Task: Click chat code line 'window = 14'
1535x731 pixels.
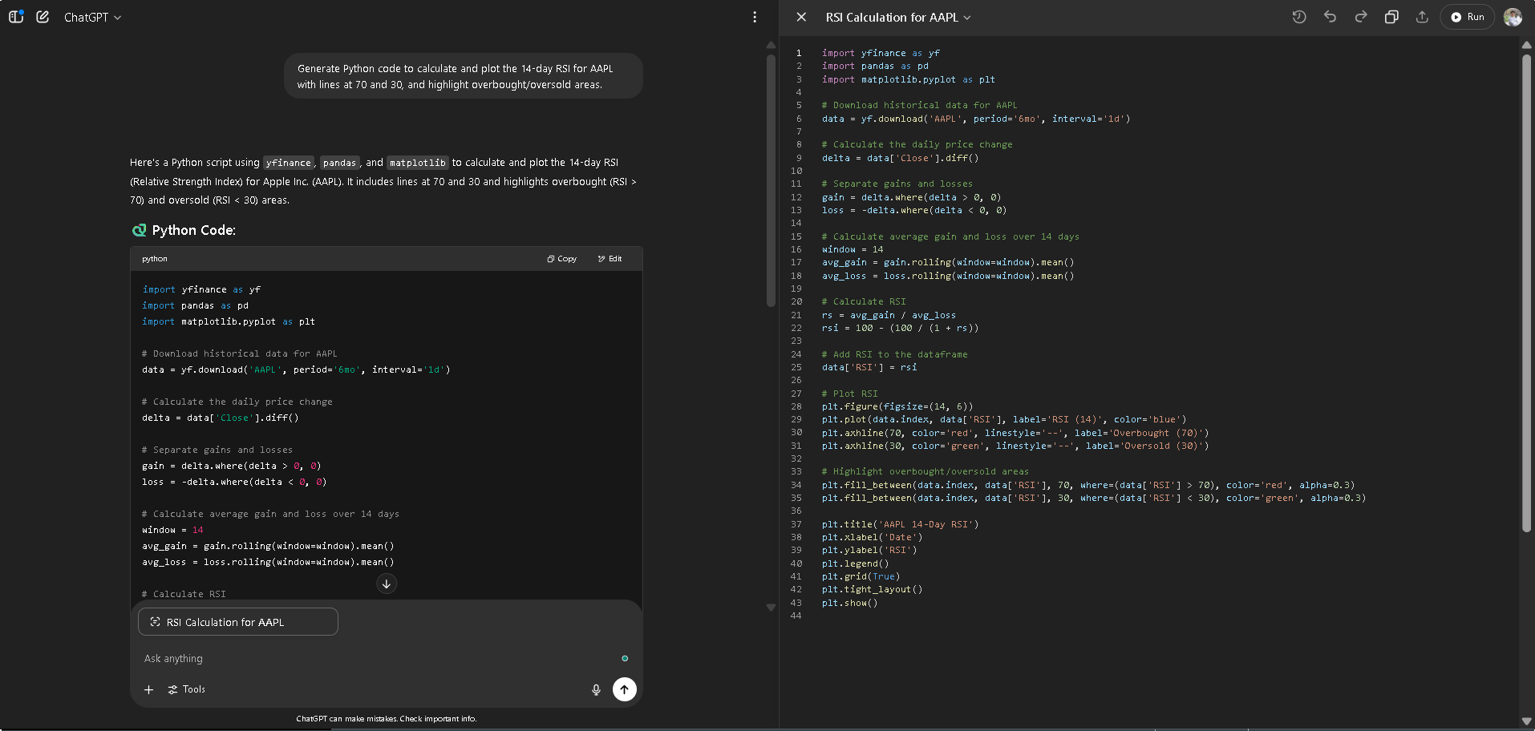Action: click(172, 530)
